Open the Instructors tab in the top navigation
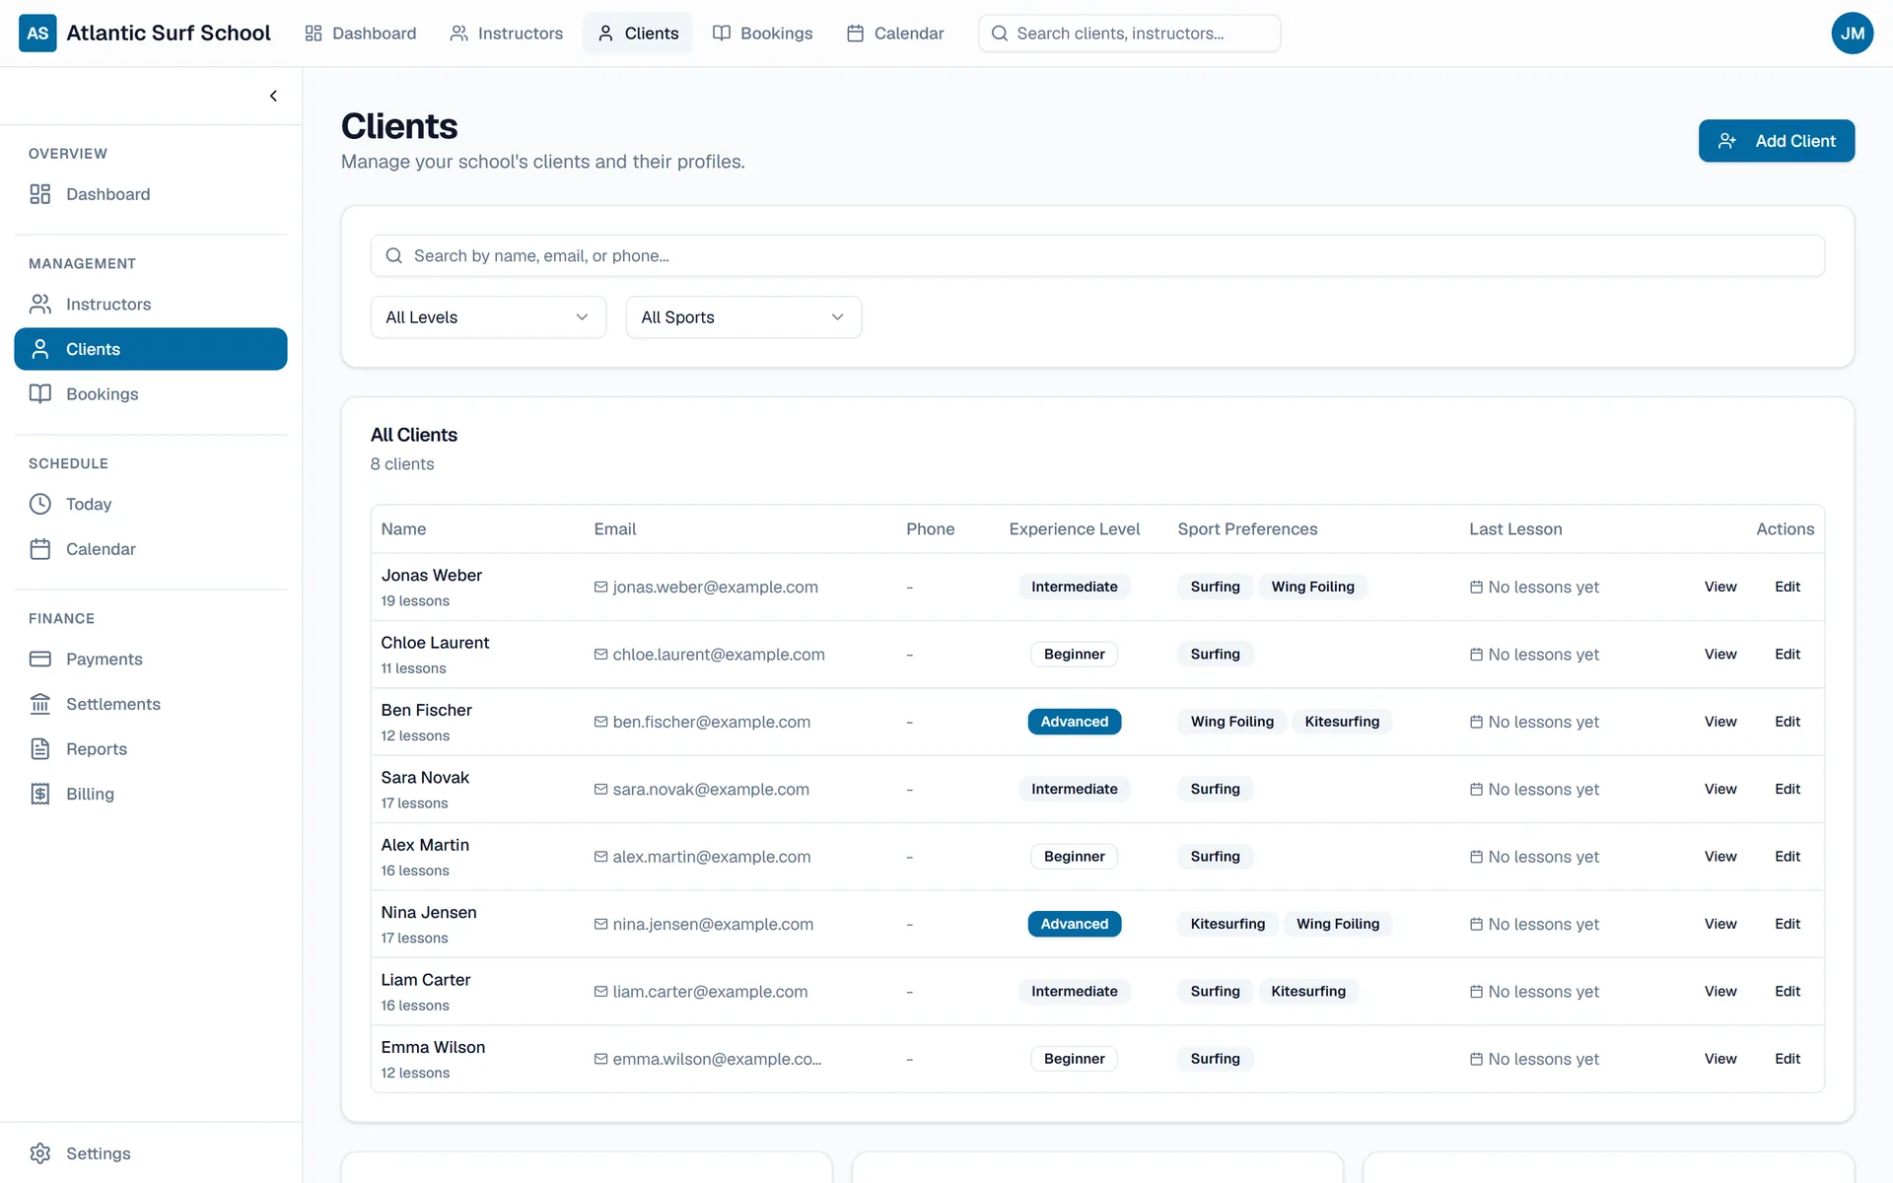1893x1183 pixels. (507, 34)
